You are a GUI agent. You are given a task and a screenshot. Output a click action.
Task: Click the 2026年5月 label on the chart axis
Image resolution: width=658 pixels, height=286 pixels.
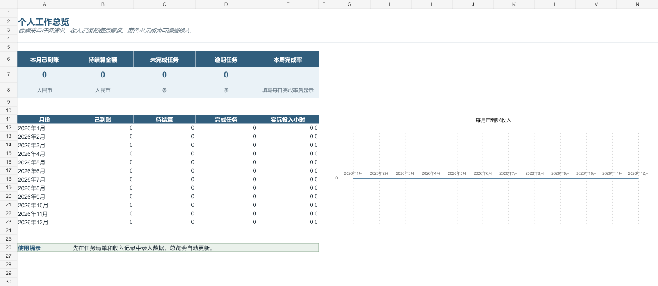[x=457, y=173]
